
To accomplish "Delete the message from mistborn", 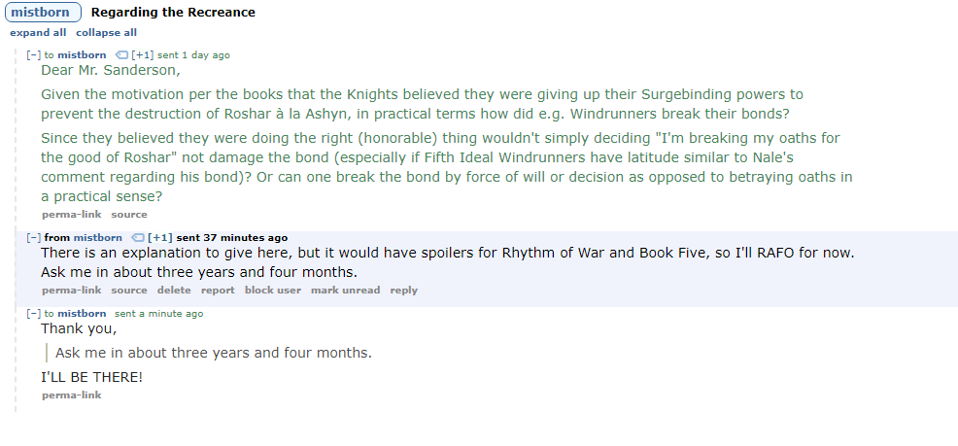I will pyautogui.click(x=174, y=291).
